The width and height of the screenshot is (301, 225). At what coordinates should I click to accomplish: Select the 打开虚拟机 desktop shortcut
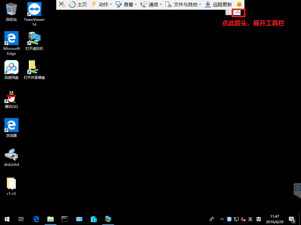pos(34,41)
